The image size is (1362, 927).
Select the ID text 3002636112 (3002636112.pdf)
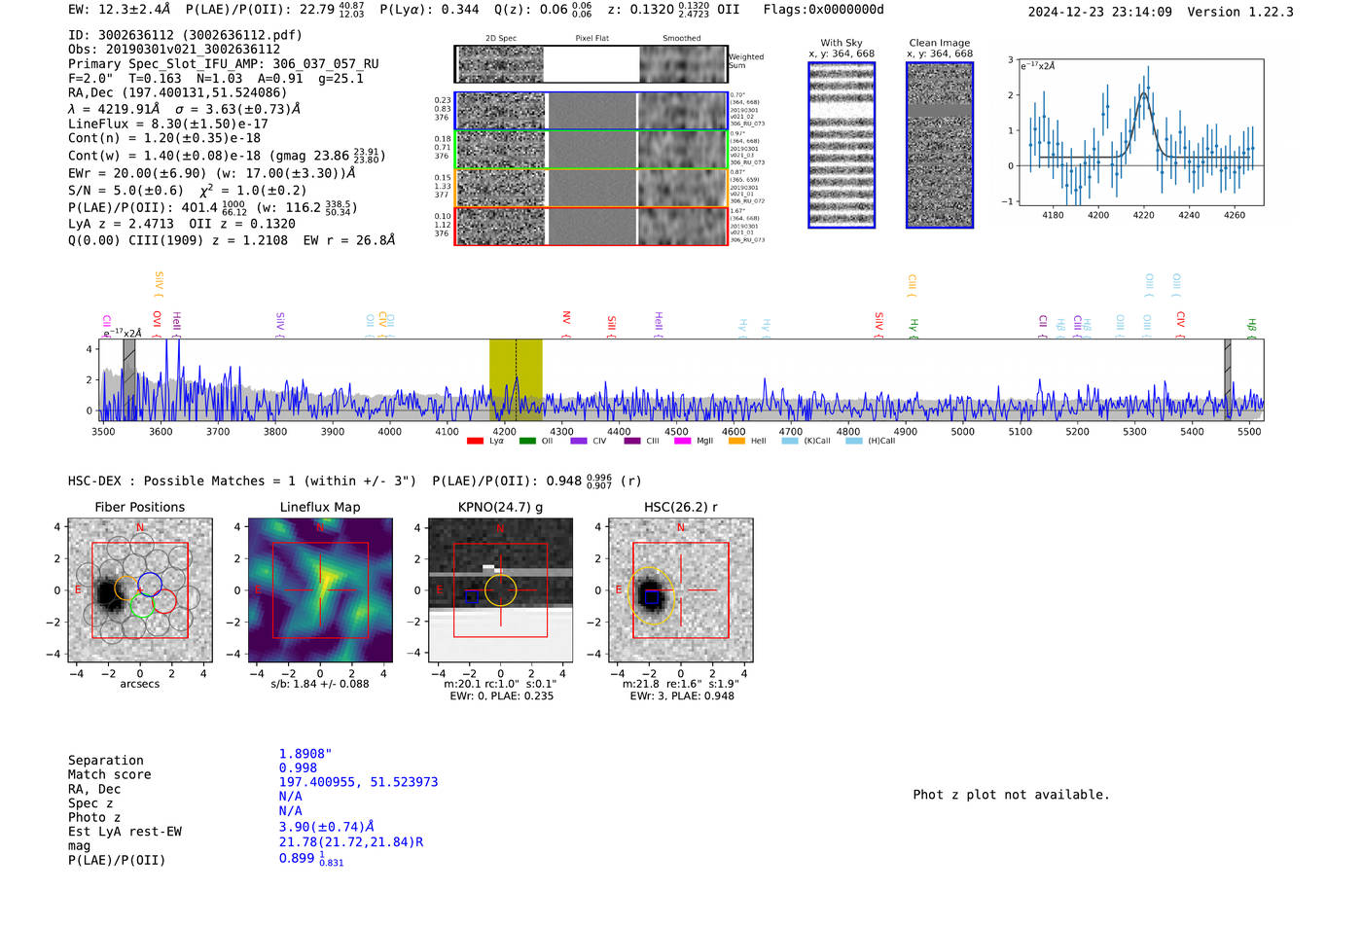(x=185, y=35)
